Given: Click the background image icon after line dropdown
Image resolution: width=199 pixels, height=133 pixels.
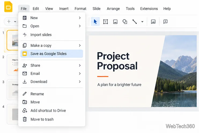Looking at the screenshot, I should click(x=153, y=22).
